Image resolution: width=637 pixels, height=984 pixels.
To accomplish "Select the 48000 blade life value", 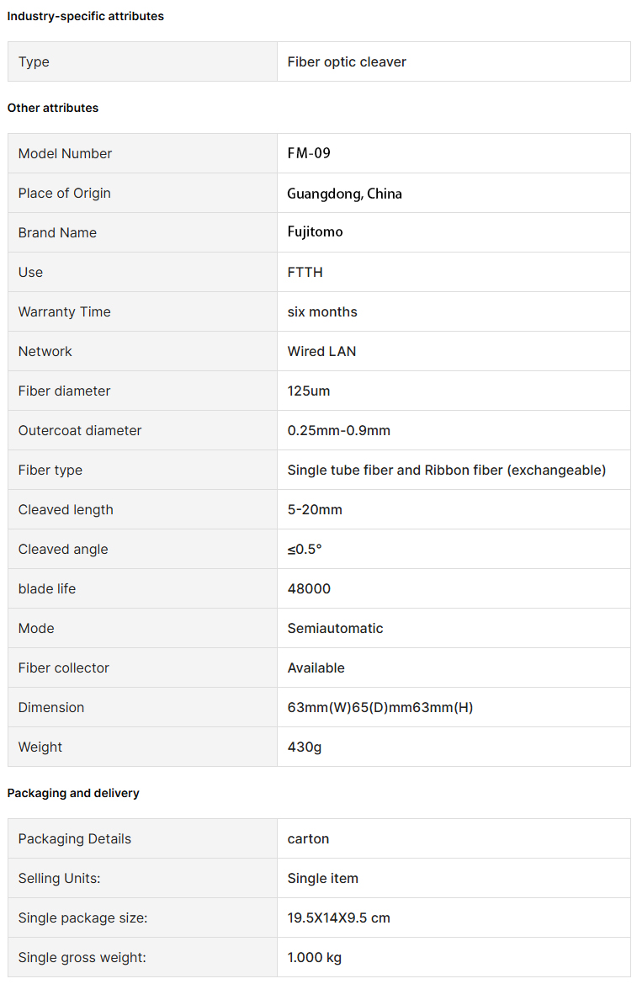I will [309, 588].
